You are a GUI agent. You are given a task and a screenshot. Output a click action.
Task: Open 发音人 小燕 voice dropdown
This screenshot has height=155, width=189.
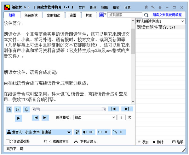click(x=39, y=132)
